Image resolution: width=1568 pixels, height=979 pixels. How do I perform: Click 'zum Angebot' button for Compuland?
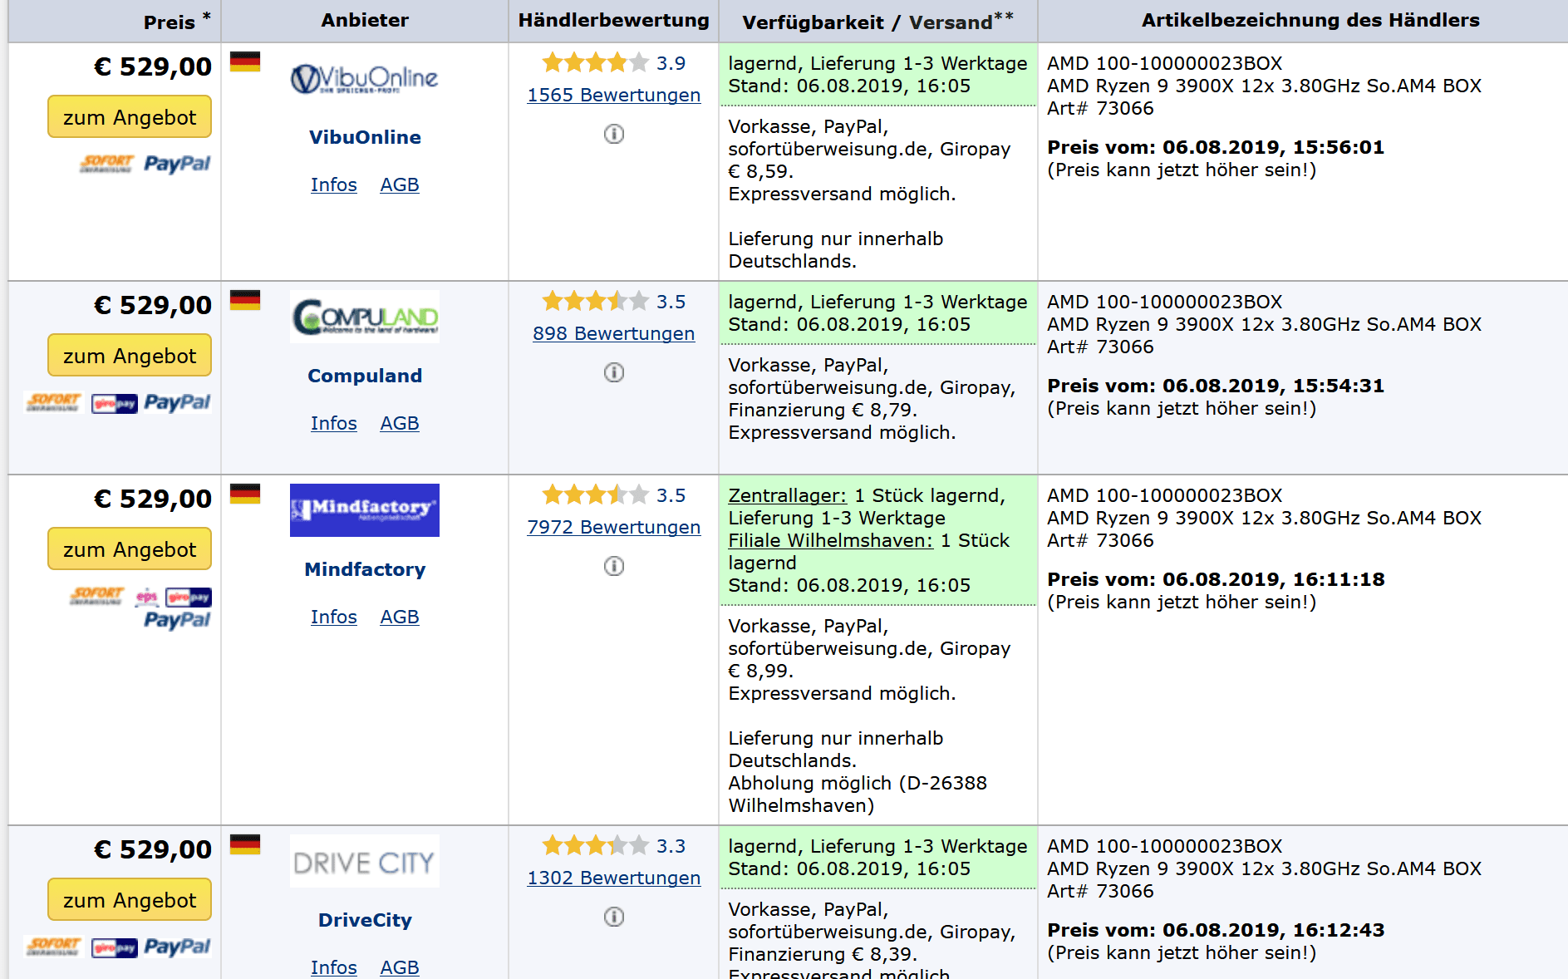[130, 356]
